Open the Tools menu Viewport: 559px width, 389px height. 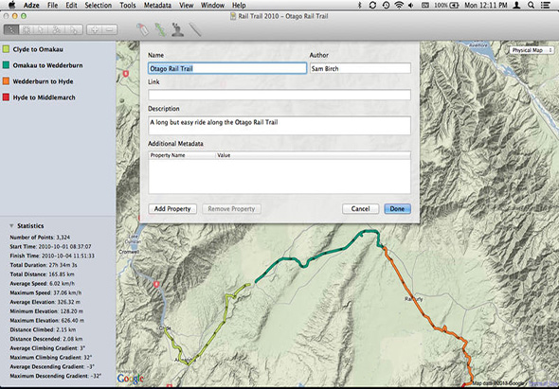[x=128, y=5]
